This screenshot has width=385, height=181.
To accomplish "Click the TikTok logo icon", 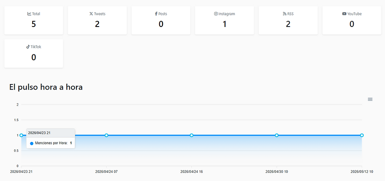I will [28, 47].
